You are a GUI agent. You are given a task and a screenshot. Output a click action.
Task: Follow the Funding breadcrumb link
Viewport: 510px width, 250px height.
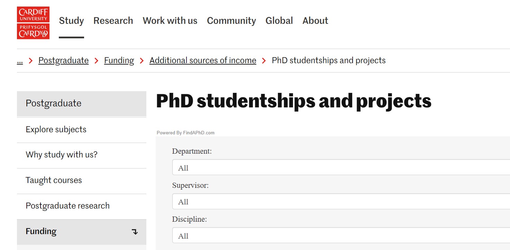point(119,60)
